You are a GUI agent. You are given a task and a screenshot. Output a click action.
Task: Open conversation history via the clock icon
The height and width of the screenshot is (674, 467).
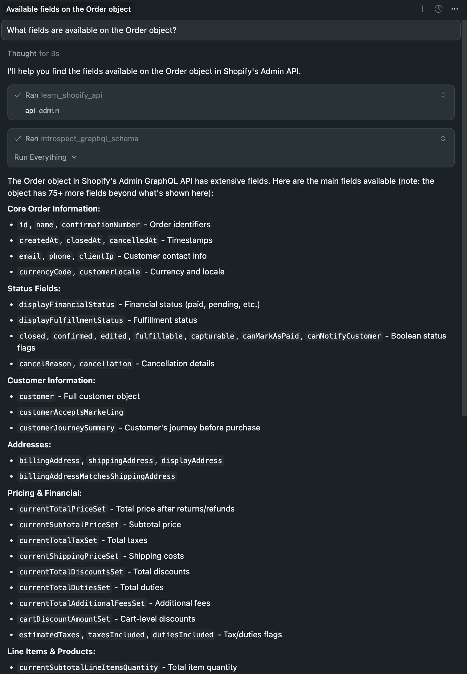438,9
